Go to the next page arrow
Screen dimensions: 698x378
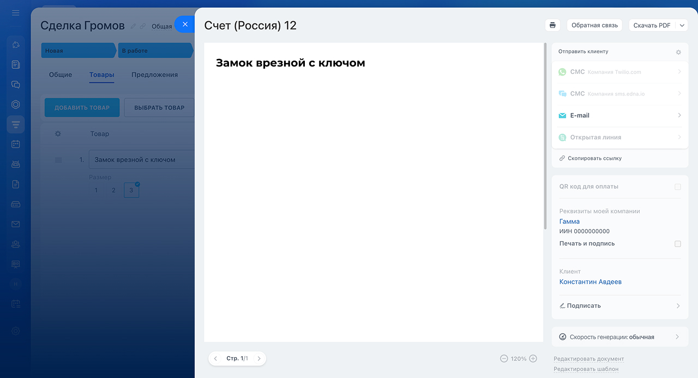(x=258, y=358)
